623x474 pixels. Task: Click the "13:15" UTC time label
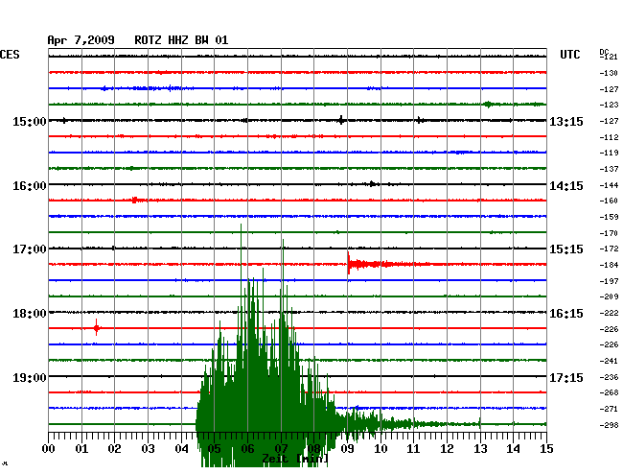(566, 121)
